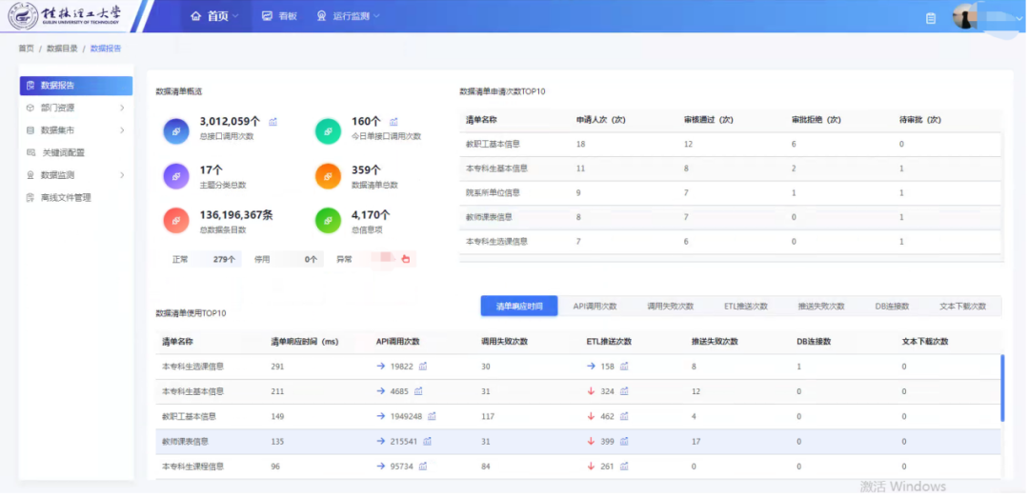1029x497 pixels.
Task: Click the user avatar in top right
Action: [964, 17]
